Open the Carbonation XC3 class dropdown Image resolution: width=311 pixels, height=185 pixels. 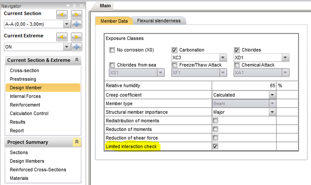[x=223, y=58]
